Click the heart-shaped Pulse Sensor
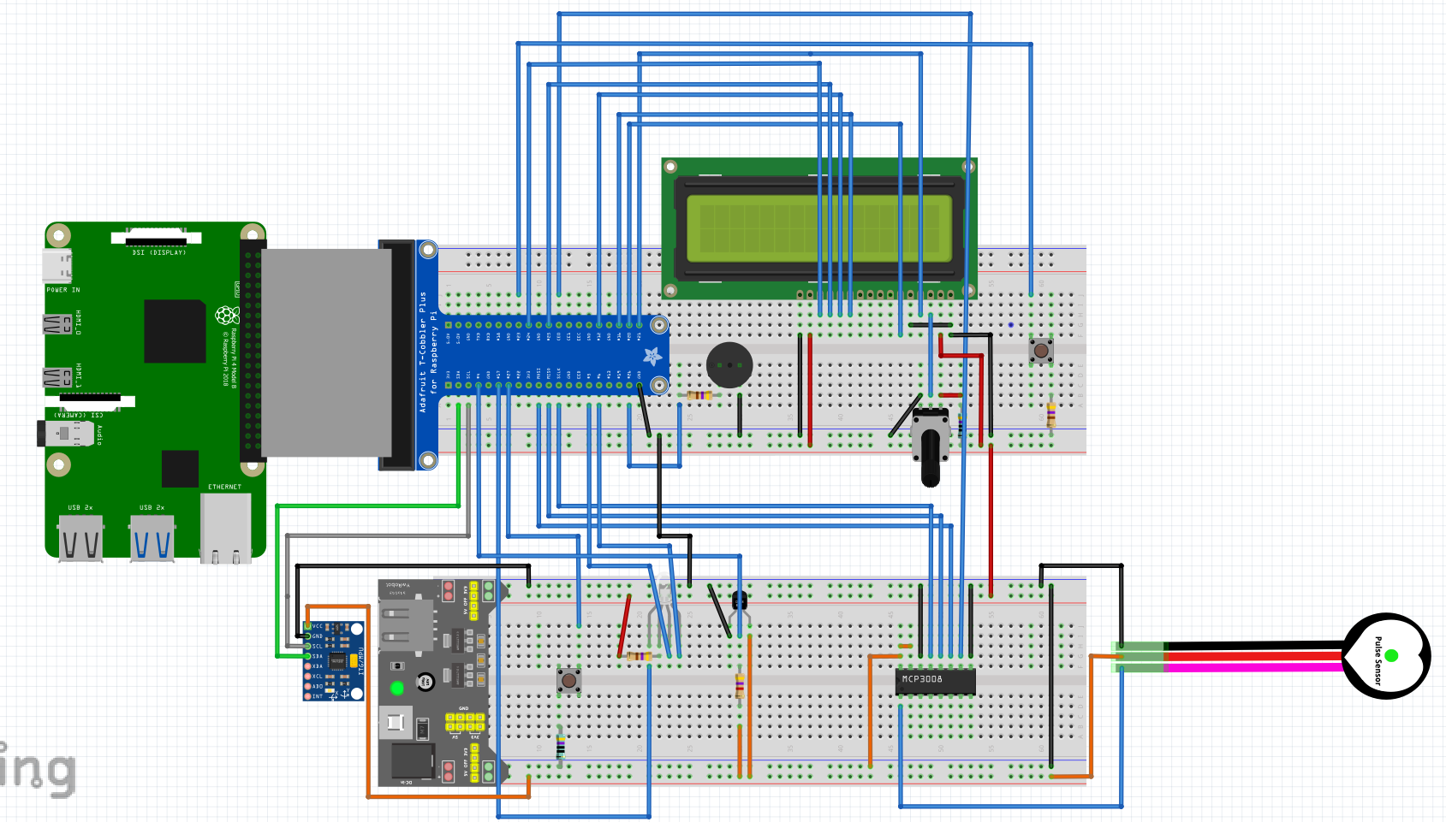This screenshot has width=1446, height=822. pyautogui.click(x=1386, y=656)
